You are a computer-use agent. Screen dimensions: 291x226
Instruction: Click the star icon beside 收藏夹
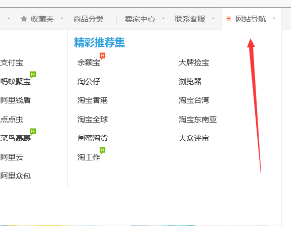coord(24,19)
